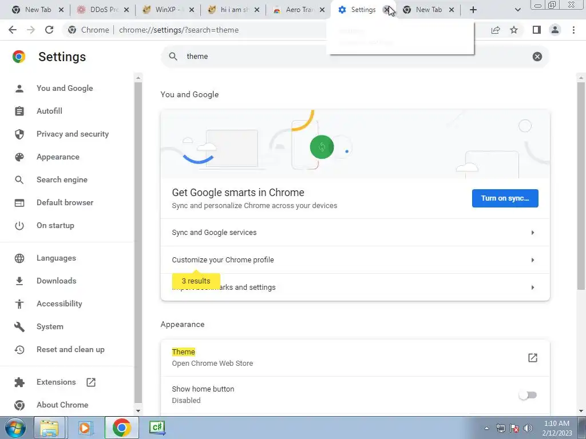Go to On startup settings
586x439 pixels.
(x=56, y=225)
